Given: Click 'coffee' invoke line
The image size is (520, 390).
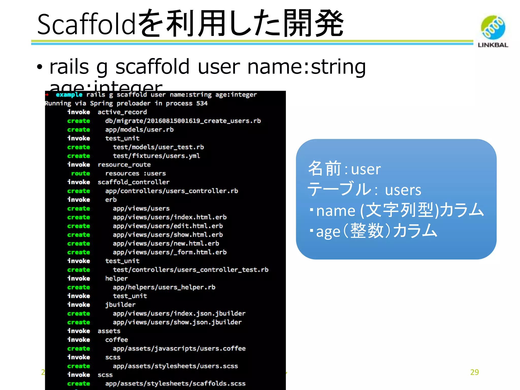Looking at the screenshot, I should click(117, 340).
